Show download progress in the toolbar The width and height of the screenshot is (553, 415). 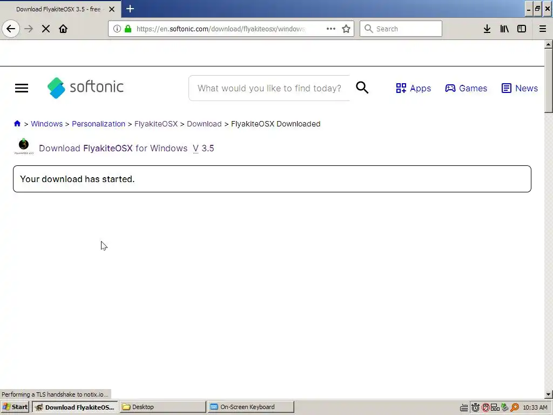pos(487,29)
